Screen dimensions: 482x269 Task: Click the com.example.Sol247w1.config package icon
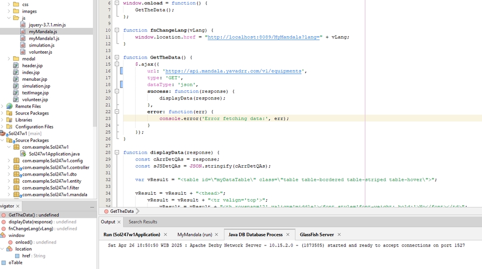click(16, 161)
